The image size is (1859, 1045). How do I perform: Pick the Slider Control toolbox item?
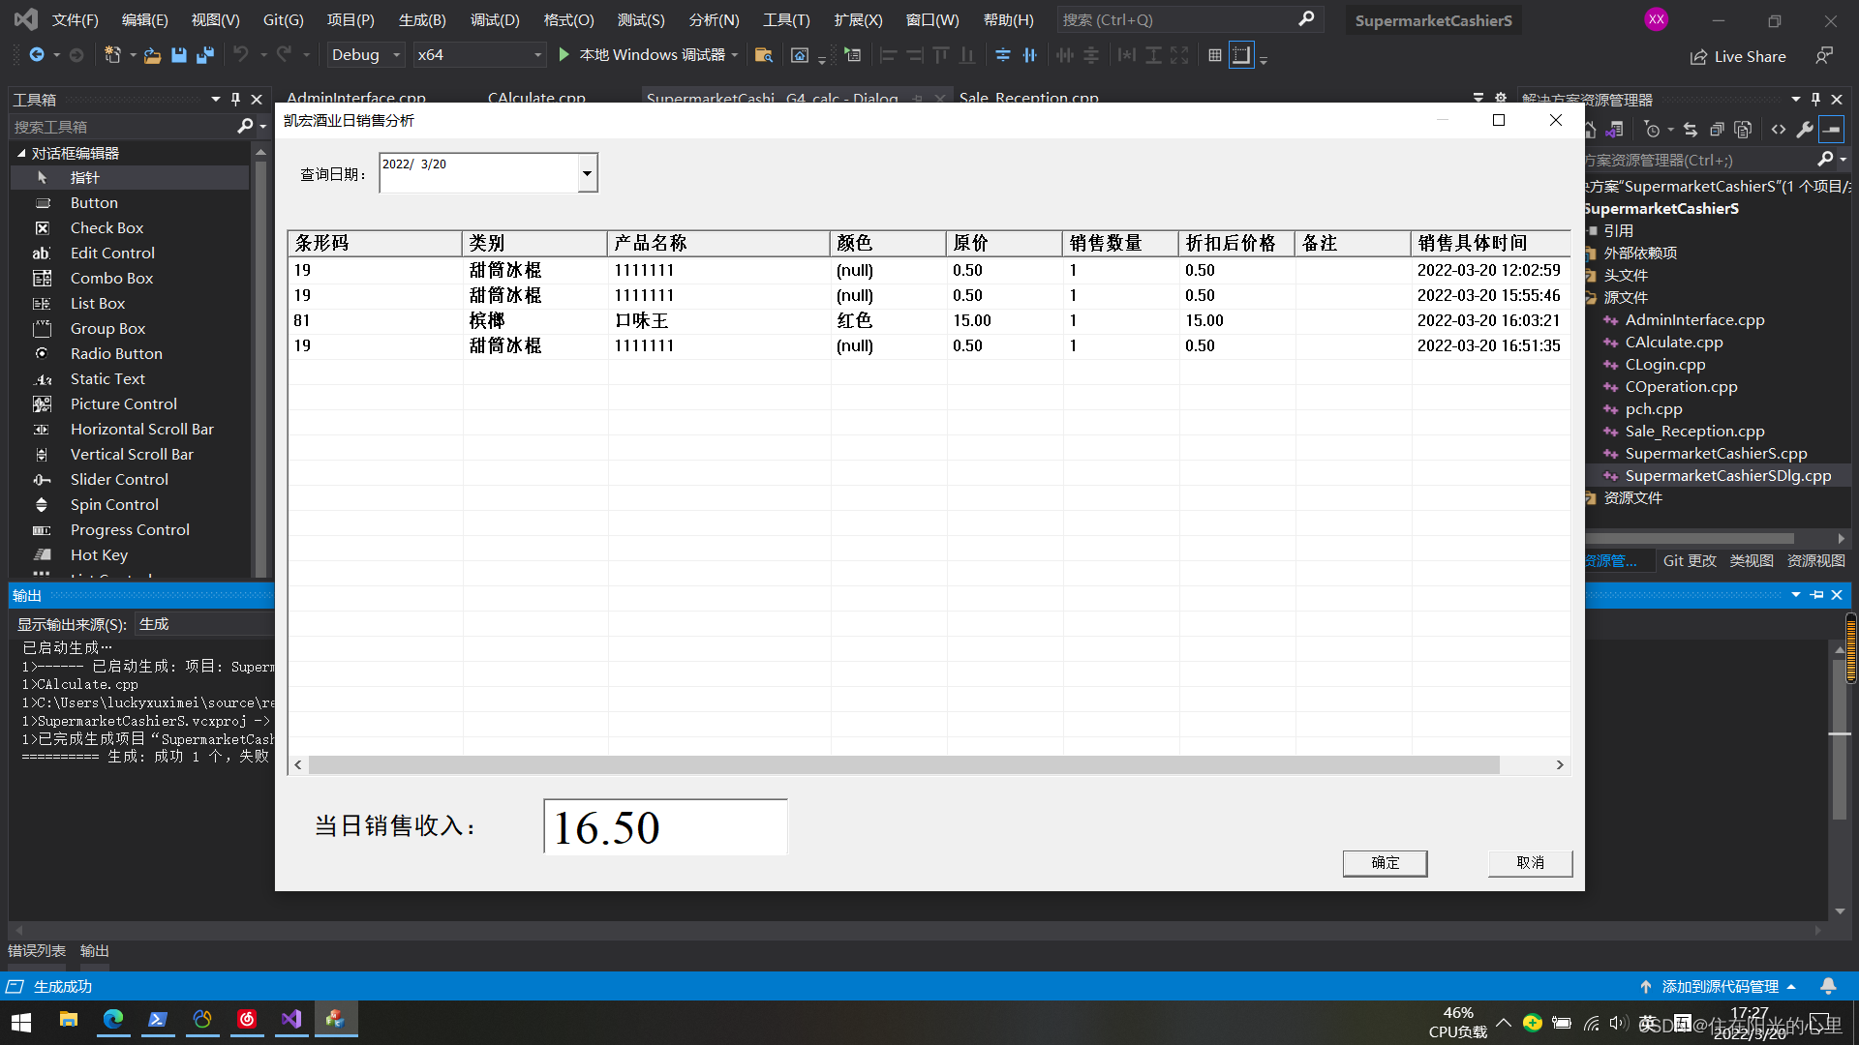pos(119,480)
